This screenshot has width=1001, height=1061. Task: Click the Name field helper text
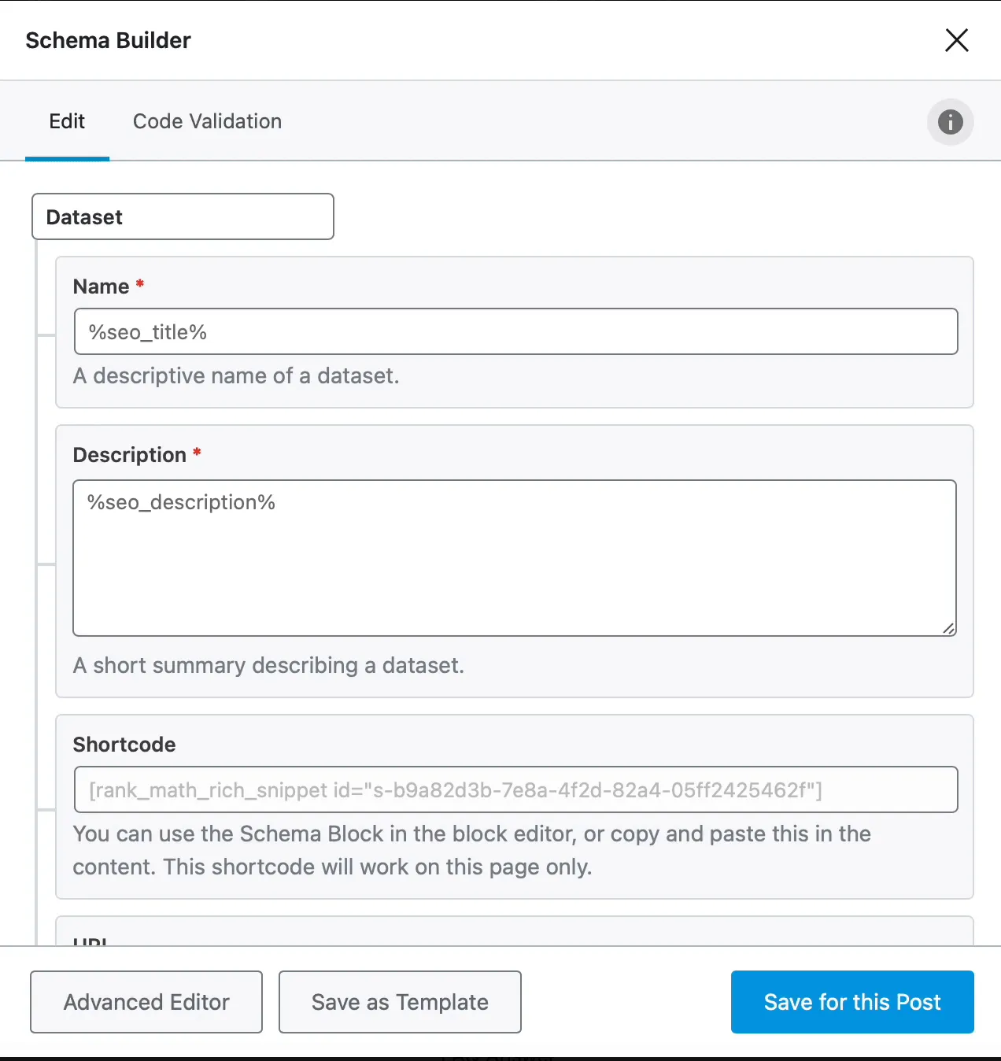(x=236, y=375)
